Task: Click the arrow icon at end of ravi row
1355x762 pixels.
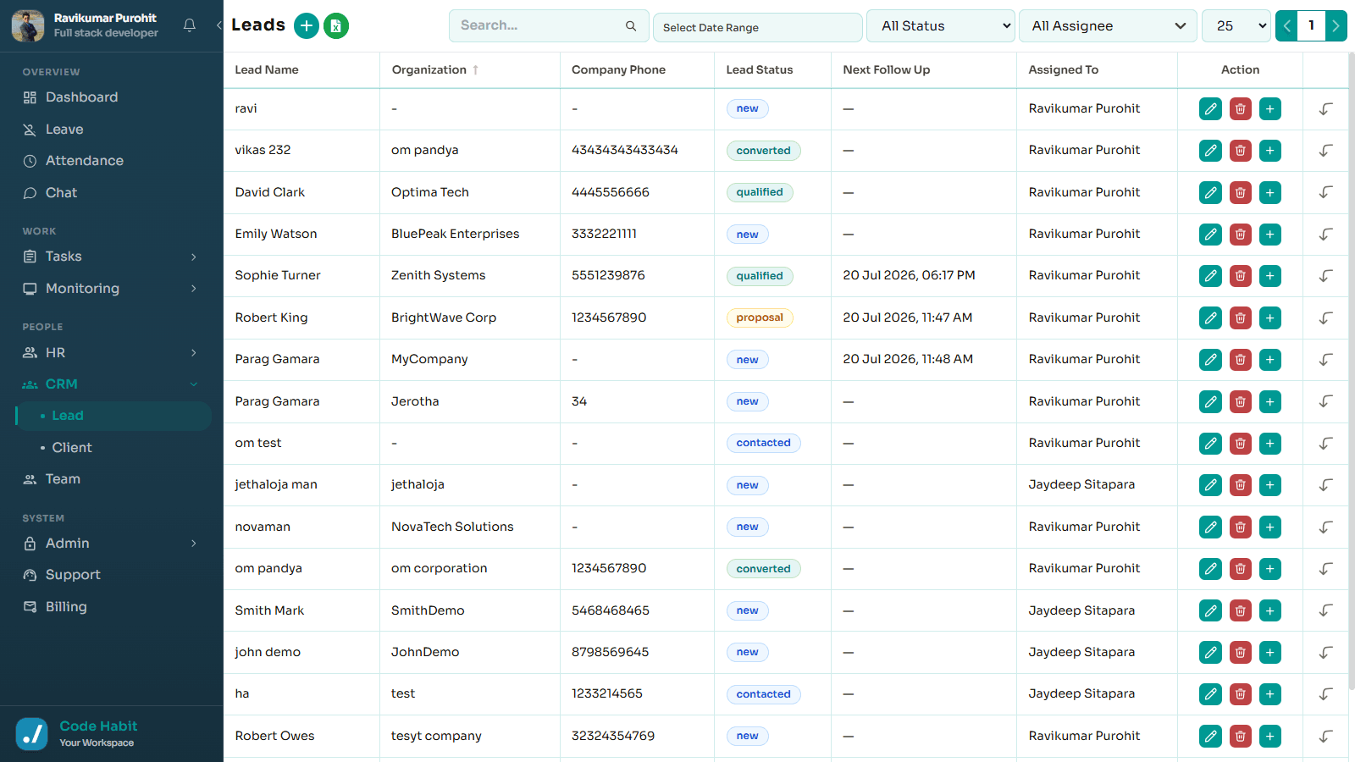Action: click(x=1326, y=109)
